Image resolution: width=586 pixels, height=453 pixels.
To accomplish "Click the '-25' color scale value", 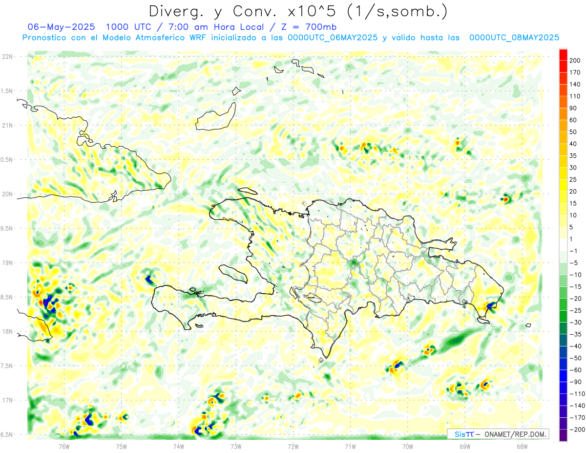I will [x=575, y=310].
